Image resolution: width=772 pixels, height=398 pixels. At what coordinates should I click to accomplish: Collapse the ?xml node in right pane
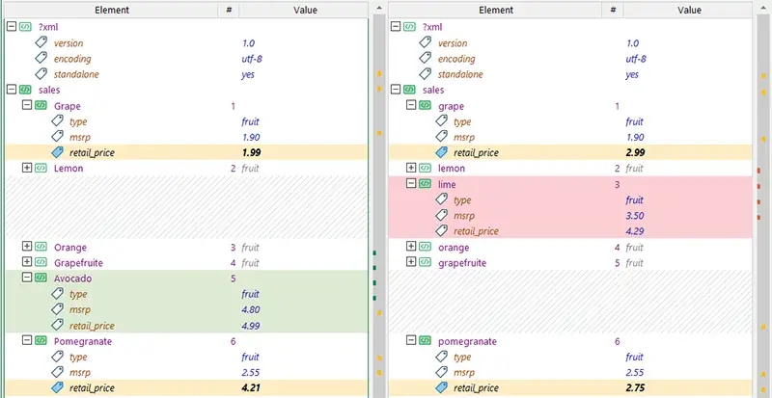(x=396, y=27)
